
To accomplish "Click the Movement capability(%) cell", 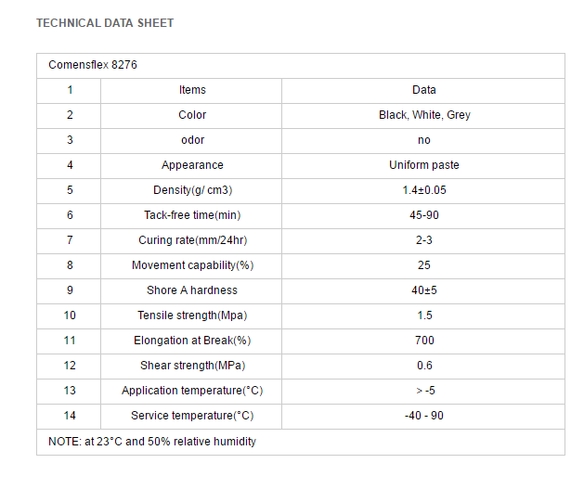I will pyautogui.click(x=192, y=265).
